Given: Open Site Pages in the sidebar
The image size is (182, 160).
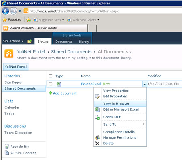Looking at the screenshot, I should (13, 82).
